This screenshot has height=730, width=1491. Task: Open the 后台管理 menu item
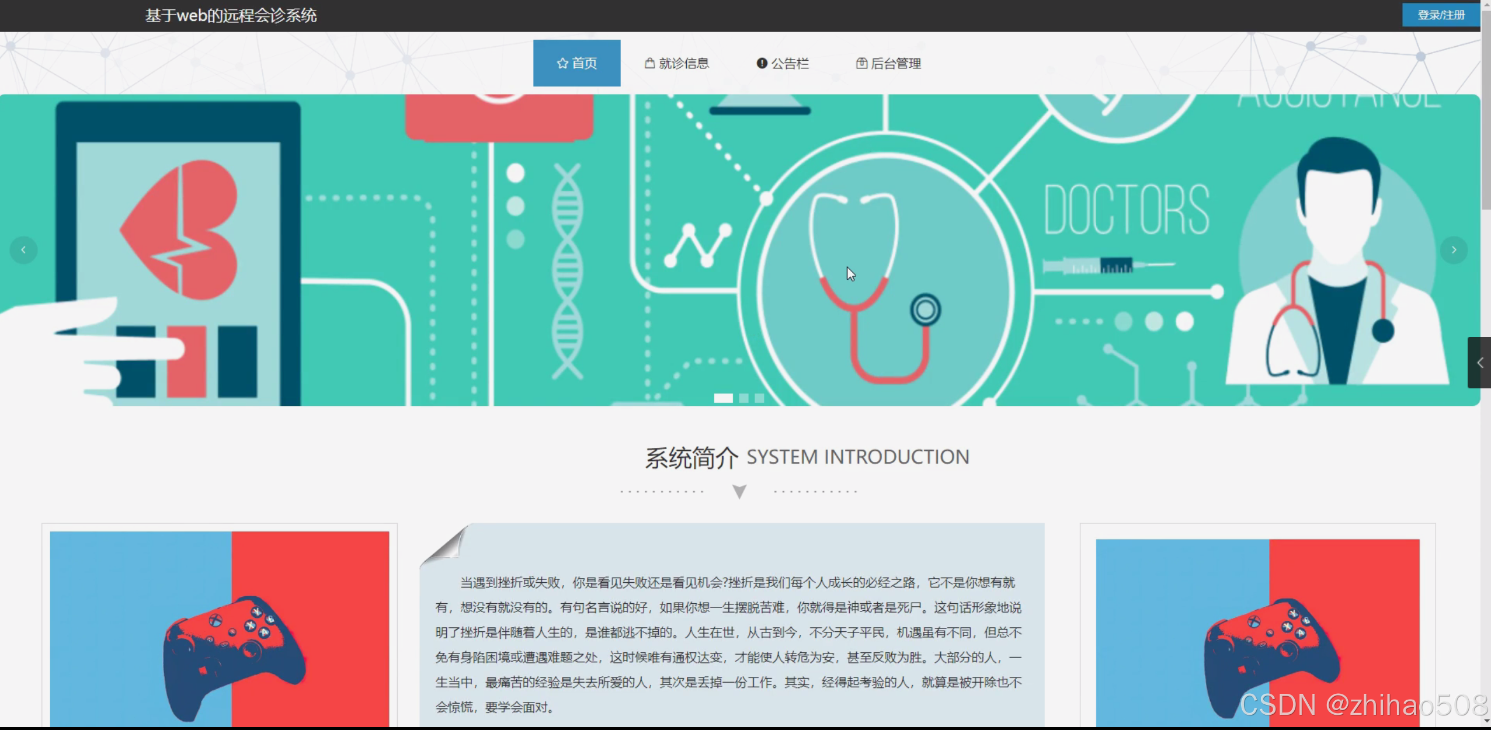[895, 63]
